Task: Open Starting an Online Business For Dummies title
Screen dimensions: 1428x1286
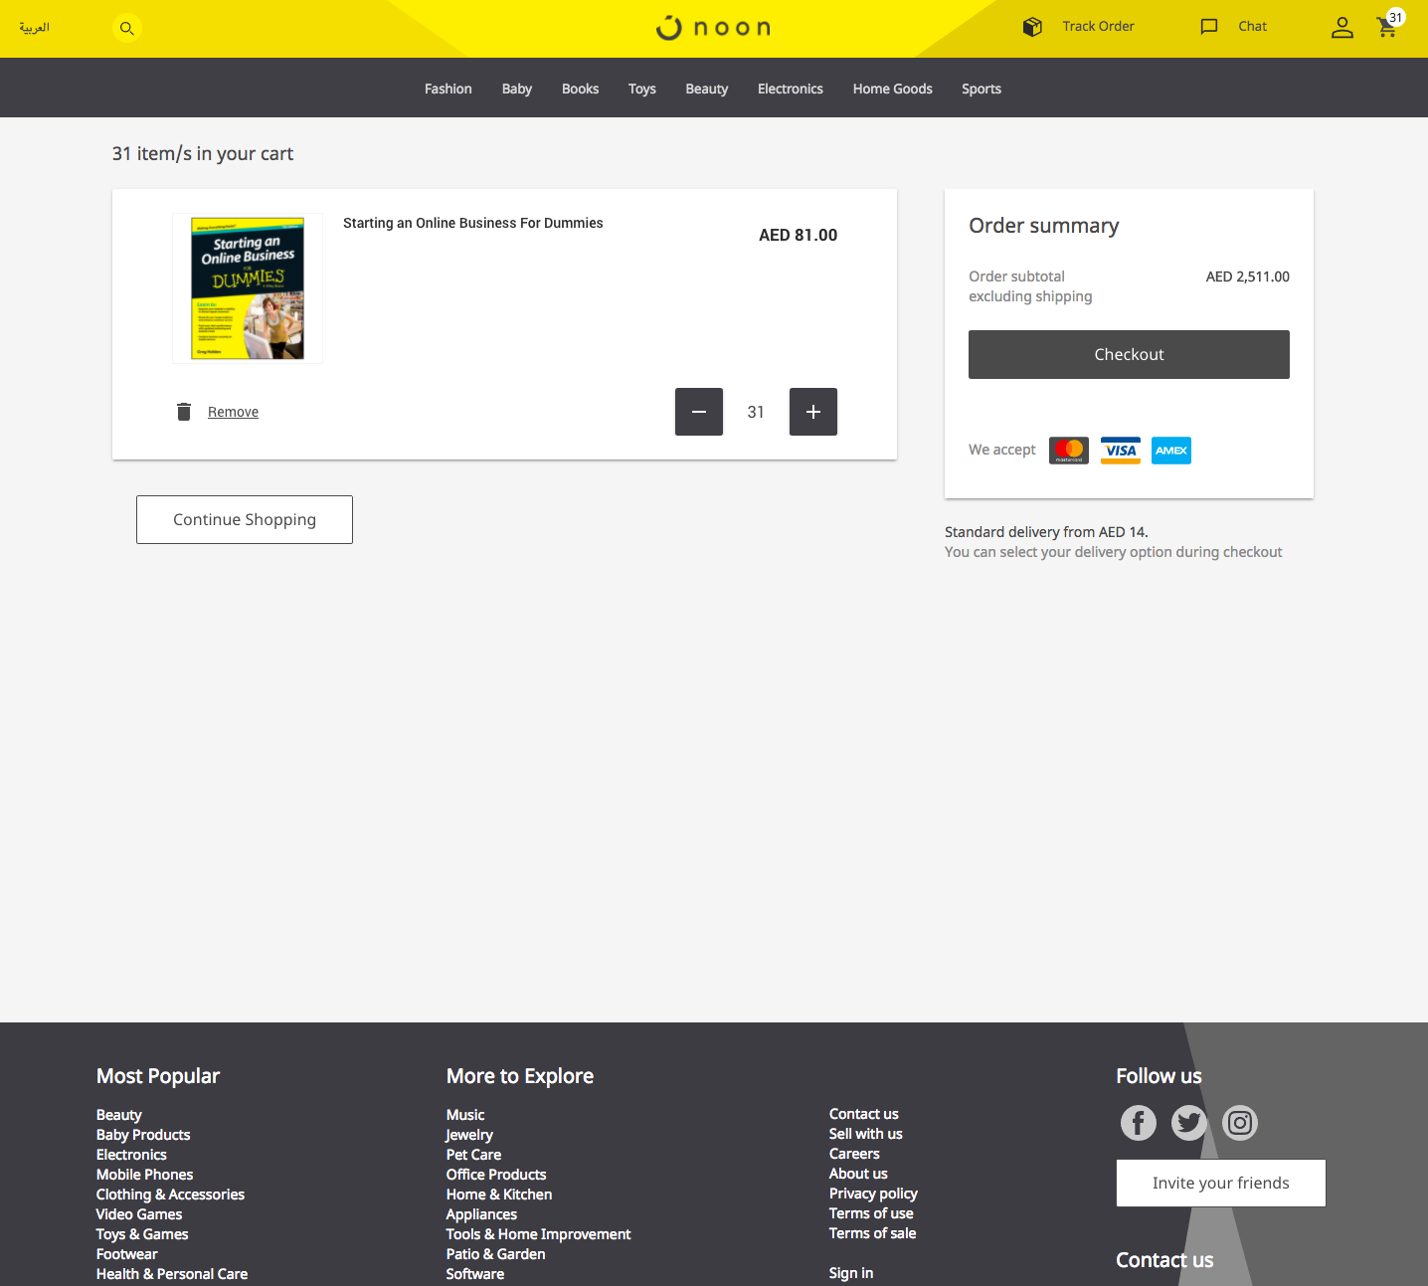Action: pyautogui.click(x=473, y=223)
